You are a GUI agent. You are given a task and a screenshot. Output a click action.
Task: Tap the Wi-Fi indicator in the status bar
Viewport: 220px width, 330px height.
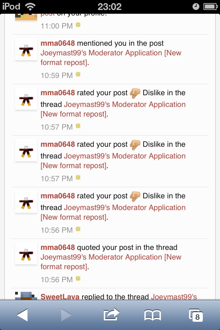click(x=30, y=7)
